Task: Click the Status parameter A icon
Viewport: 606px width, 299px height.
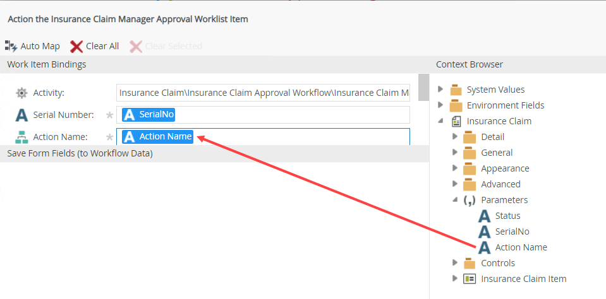Action: [x=484, y=216]
